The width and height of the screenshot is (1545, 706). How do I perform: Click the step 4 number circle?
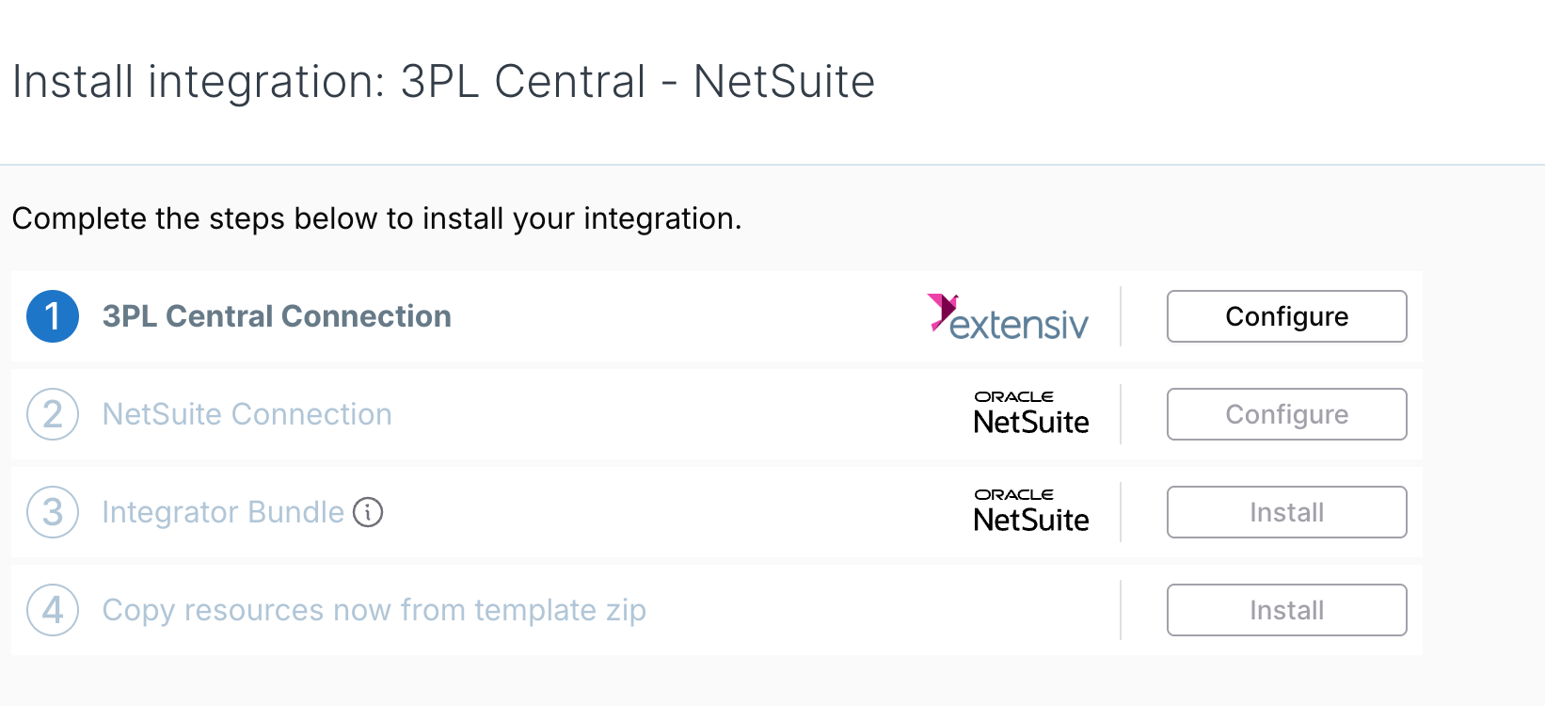click(53, 610)
